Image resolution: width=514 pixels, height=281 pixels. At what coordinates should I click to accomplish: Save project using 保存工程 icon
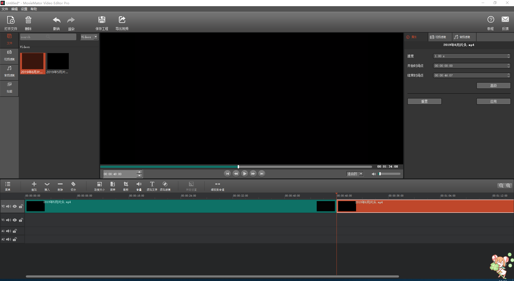pos(102,20)
